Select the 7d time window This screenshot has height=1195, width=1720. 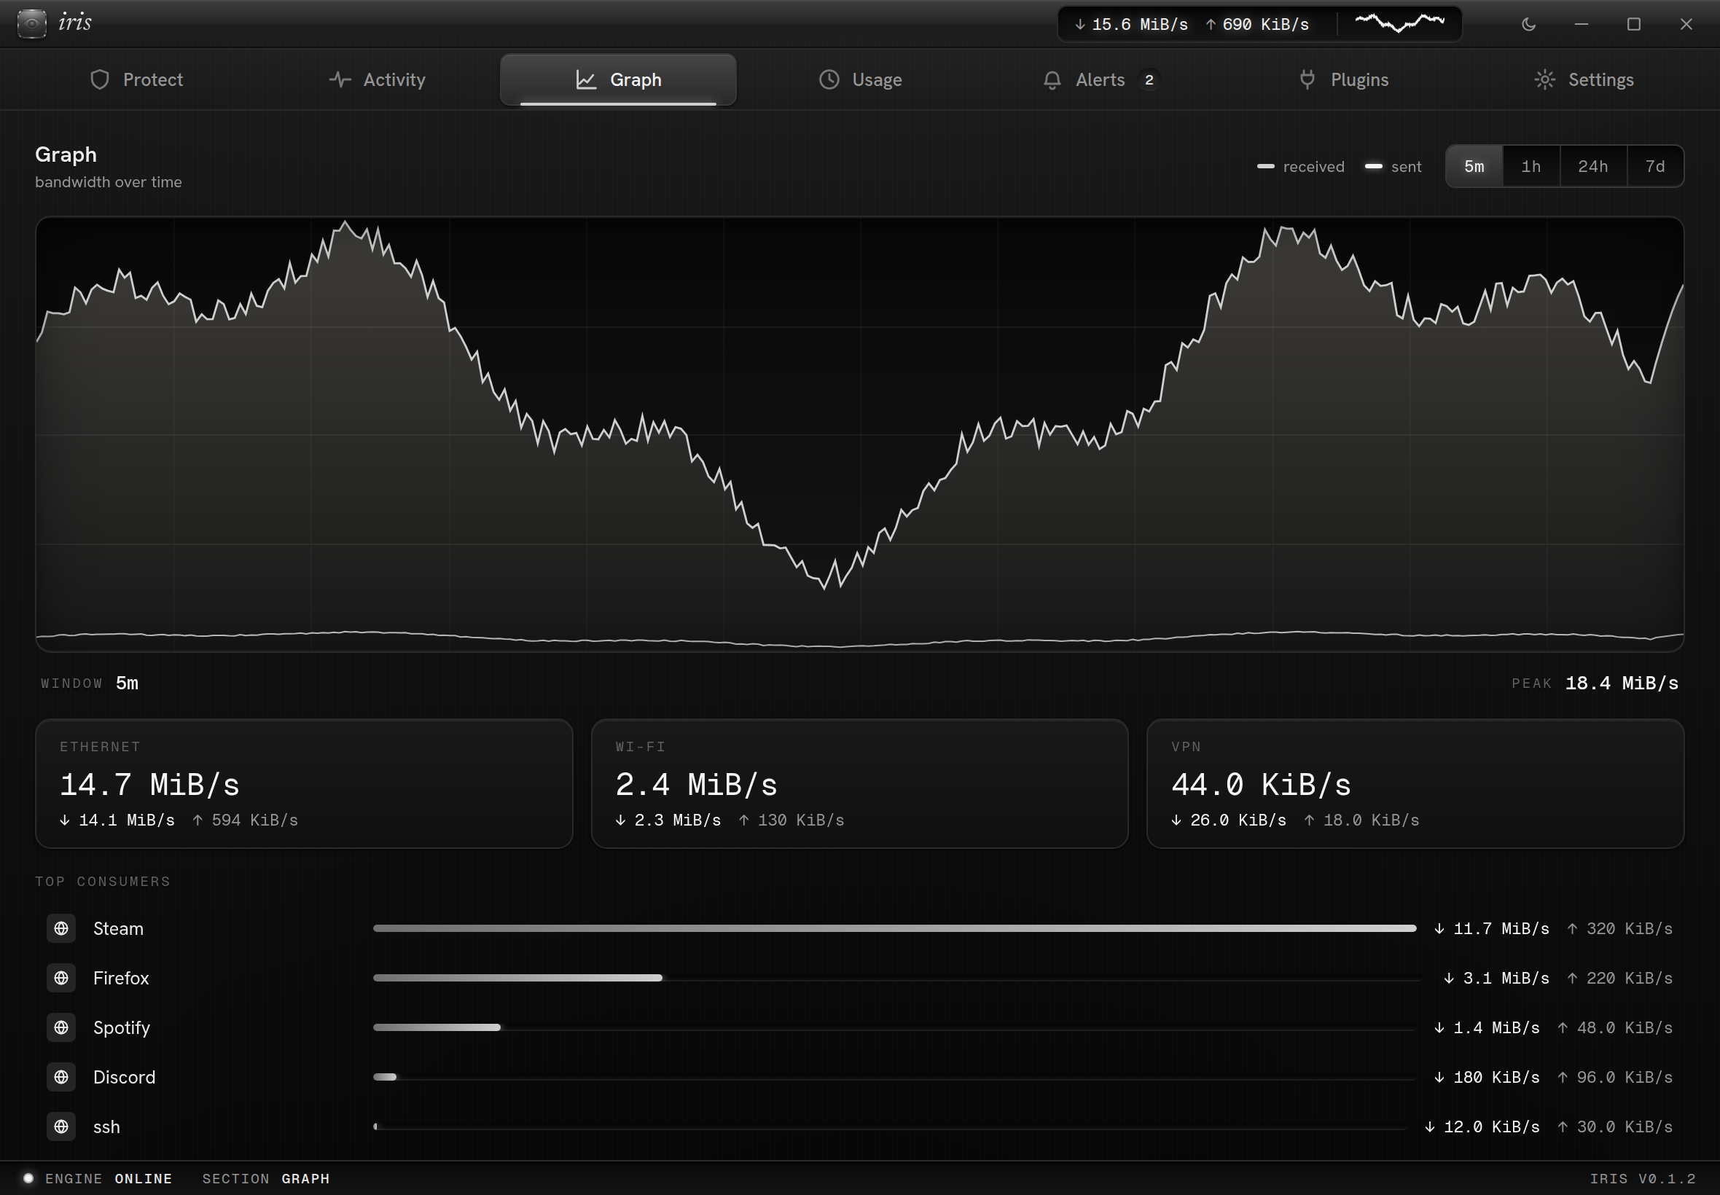click(1655, 166)
